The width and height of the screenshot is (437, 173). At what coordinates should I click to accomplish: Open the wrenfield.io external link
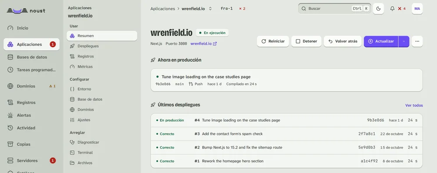click(x=204, y=44)
